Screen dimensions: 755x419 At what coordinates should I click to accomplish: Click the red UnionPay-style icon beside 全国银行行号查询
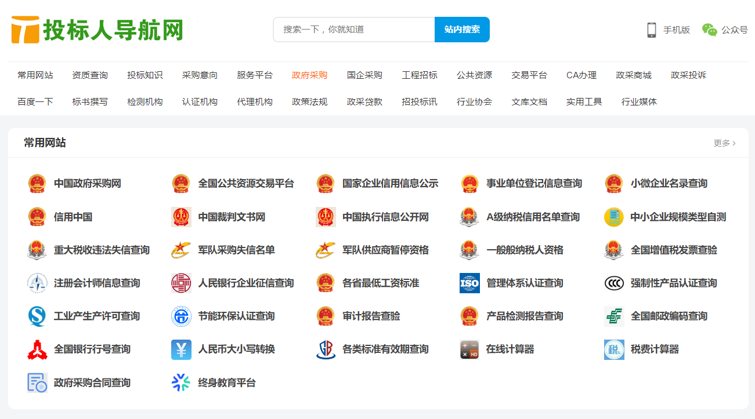(x=37, y=349)
